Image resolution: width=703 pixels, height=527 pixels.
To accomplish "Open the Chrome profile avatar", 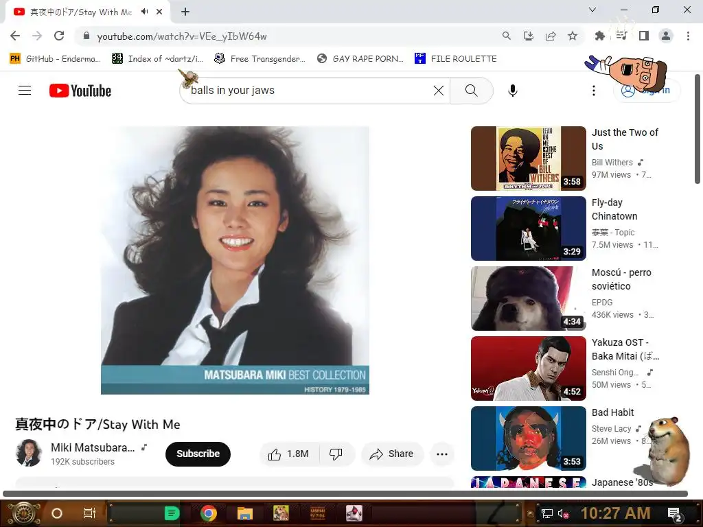I will click(x=666, y=36).
